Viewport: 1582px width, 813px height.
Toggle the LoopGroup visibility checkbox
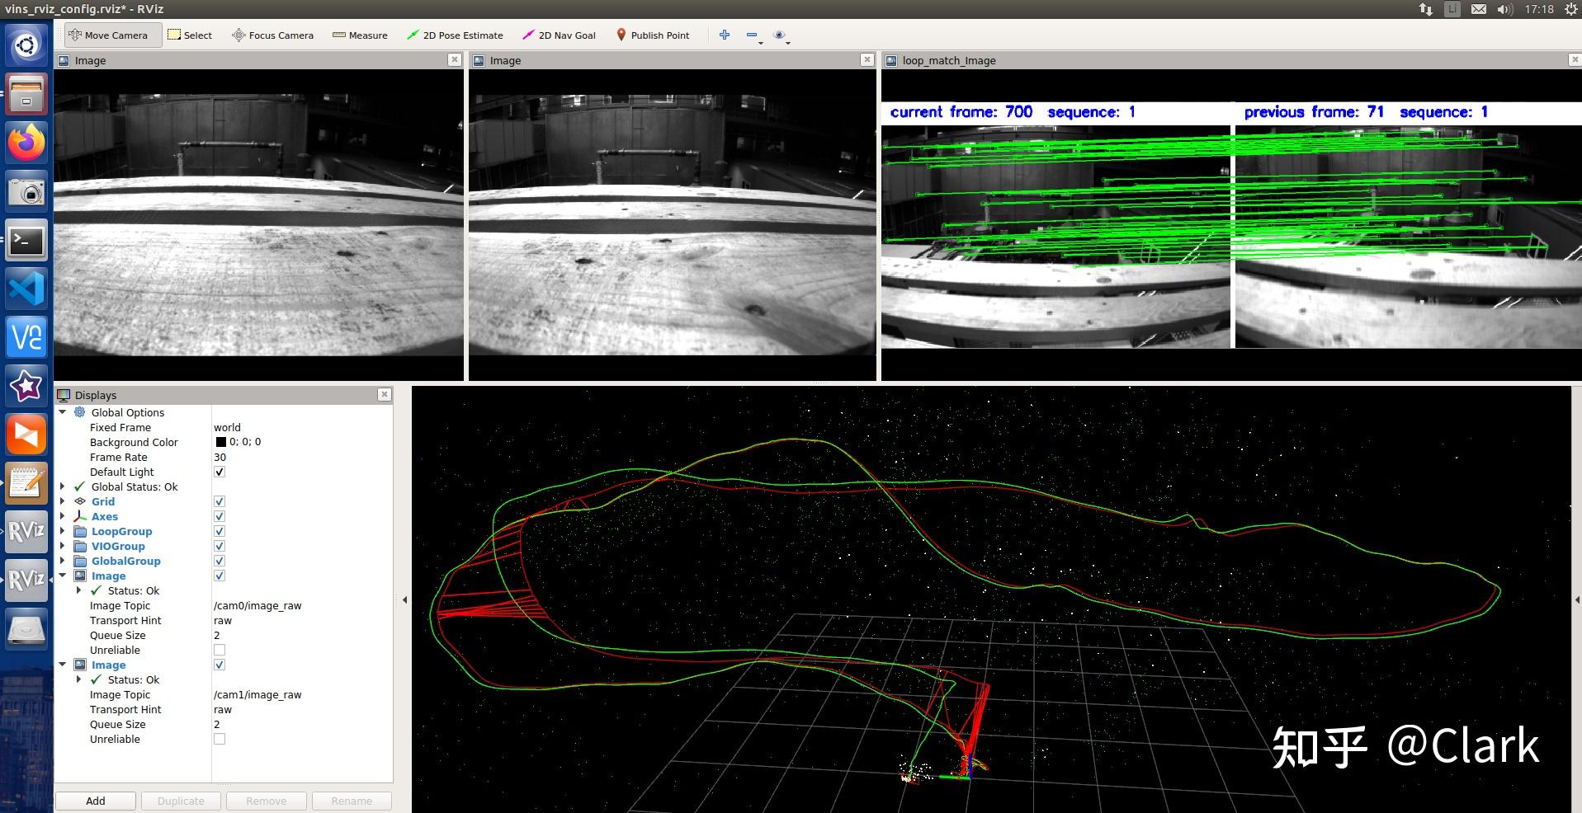click(x=220, y=532)
